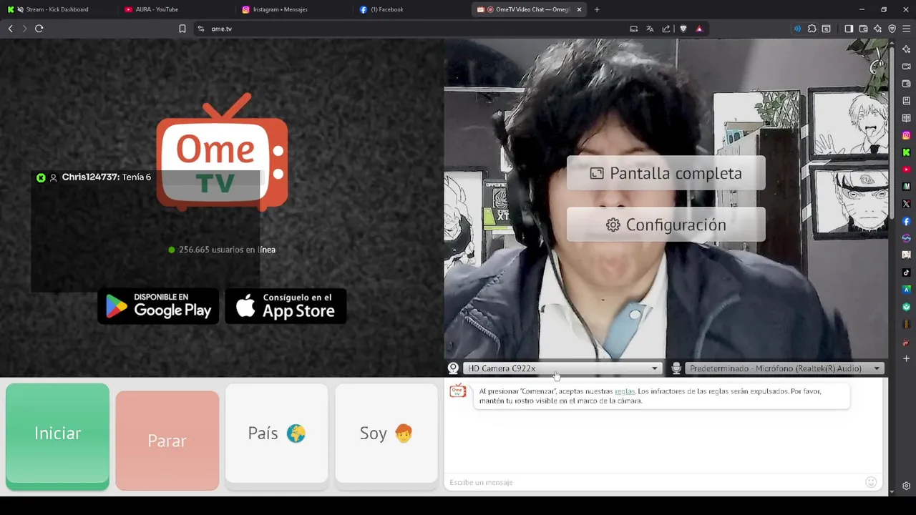Open the Google Play badge
This screenshot has height=515, width=916.
(158, 306)
